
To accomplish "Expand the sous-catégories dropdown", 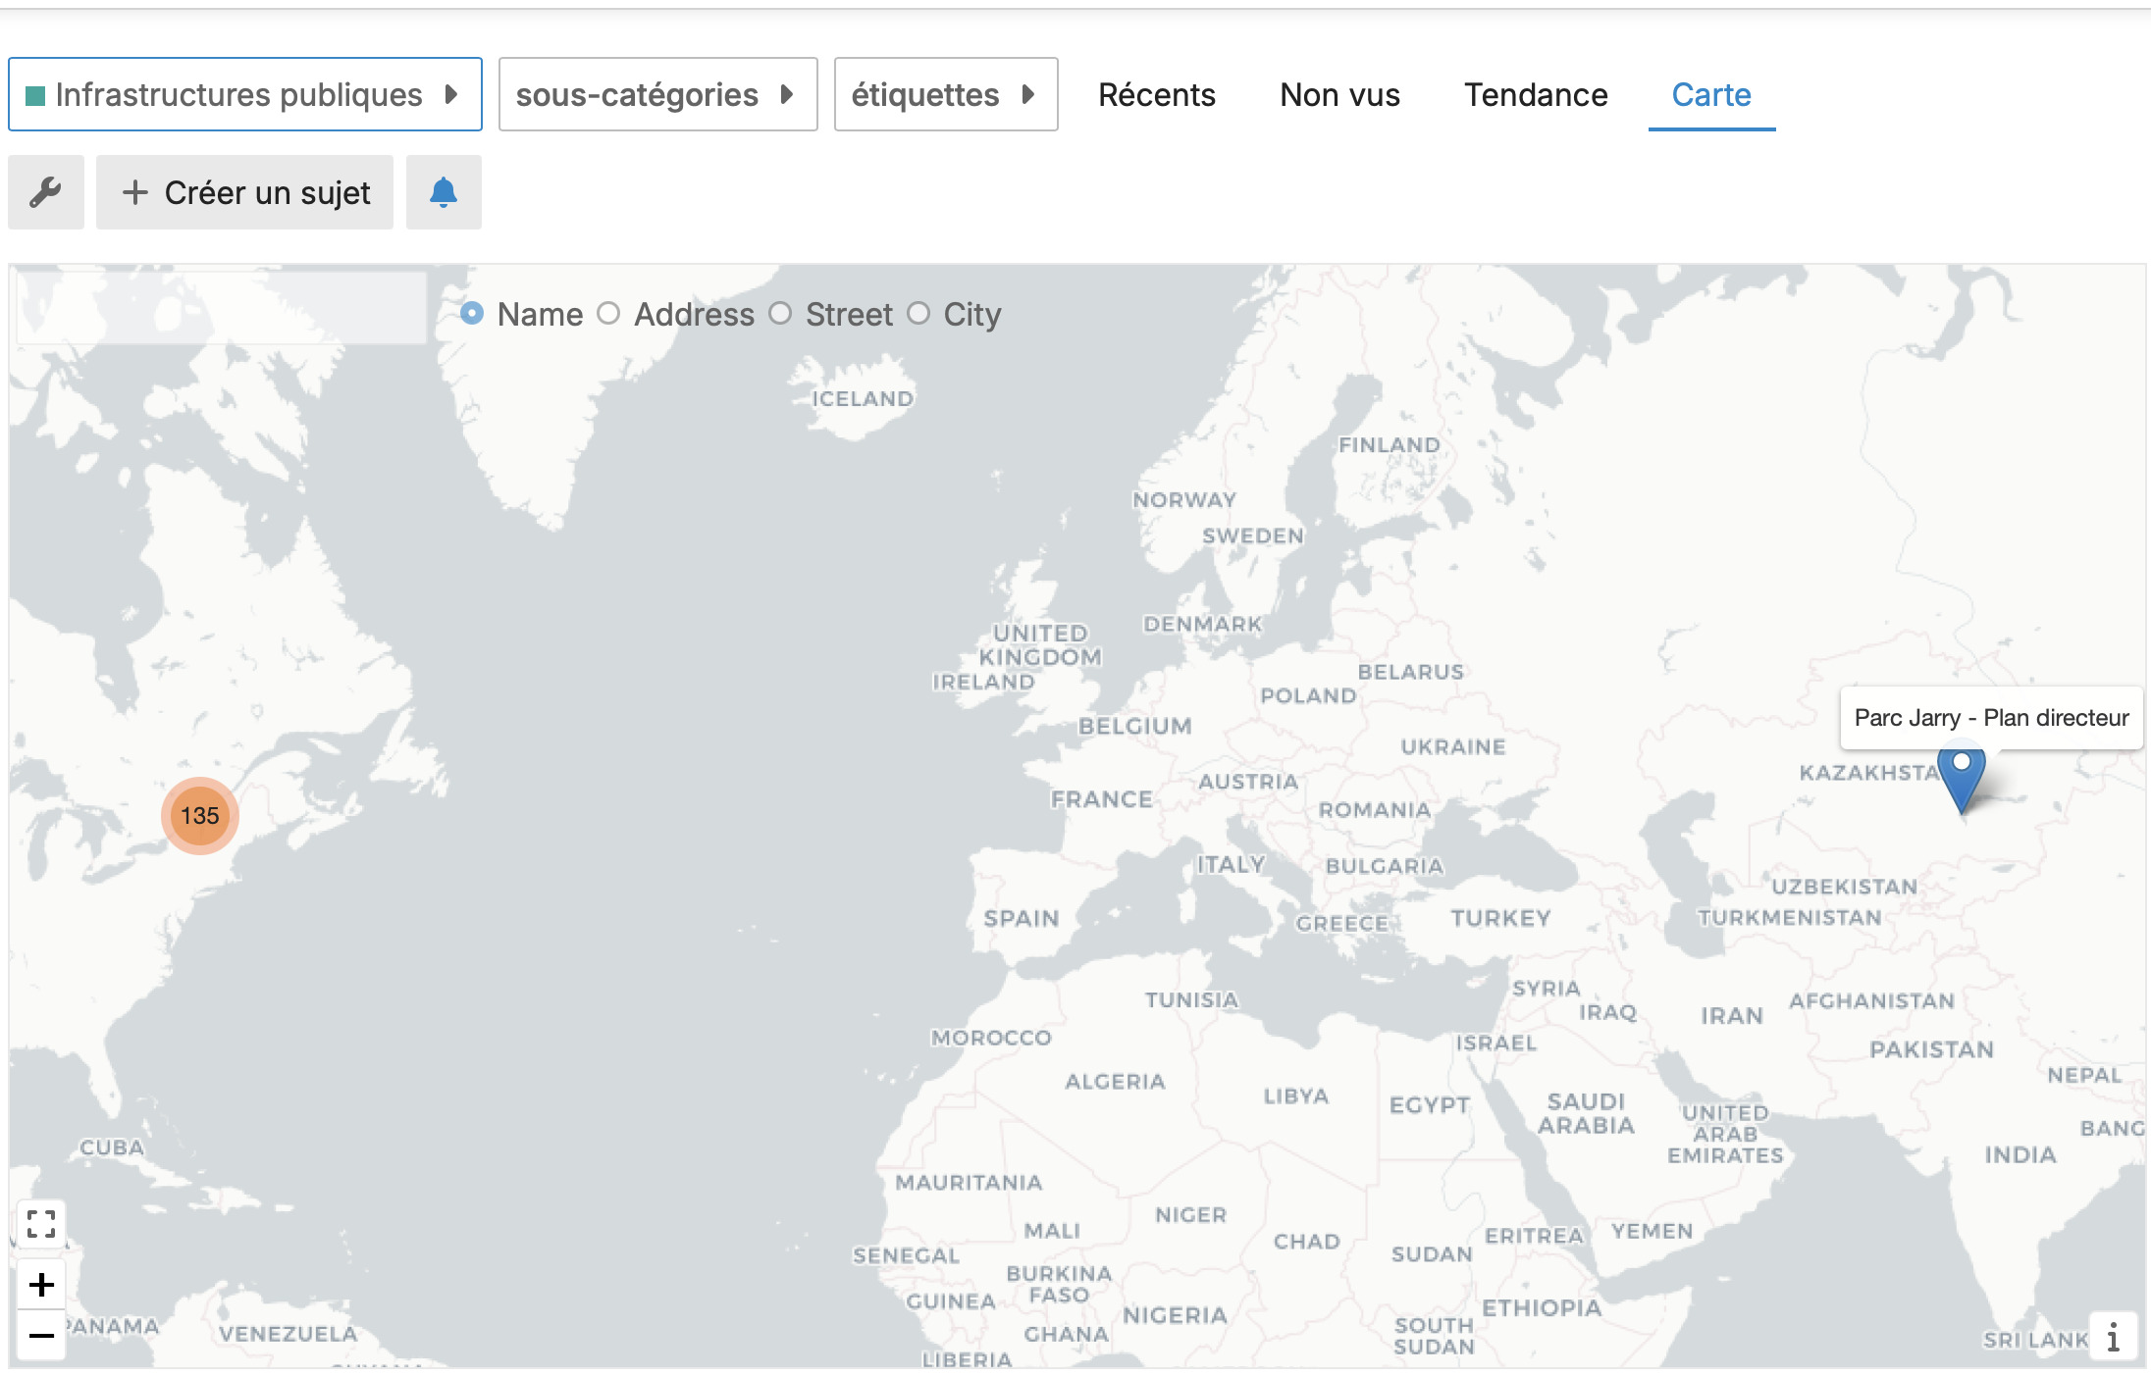I will (657, 94).
